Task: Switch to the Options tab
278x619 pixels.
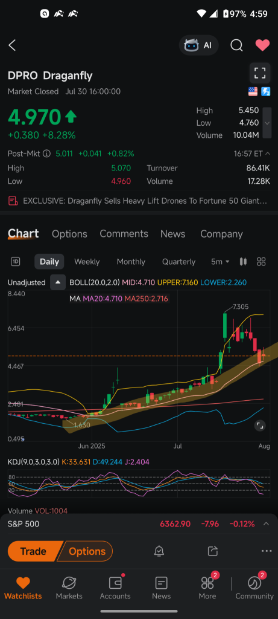Action: (x=69, y=234)
